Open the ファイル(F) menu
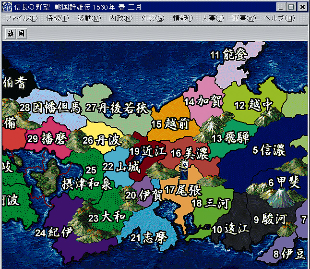This screenshot has width=310, height=269. 21,18
